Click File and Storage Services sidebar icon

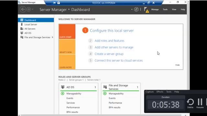22,37
